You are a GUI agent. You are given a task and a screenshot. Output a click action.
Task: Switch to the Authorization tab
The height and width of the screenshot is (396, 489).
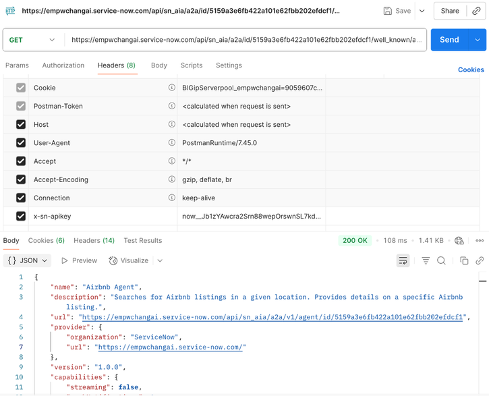coord(63,65)
